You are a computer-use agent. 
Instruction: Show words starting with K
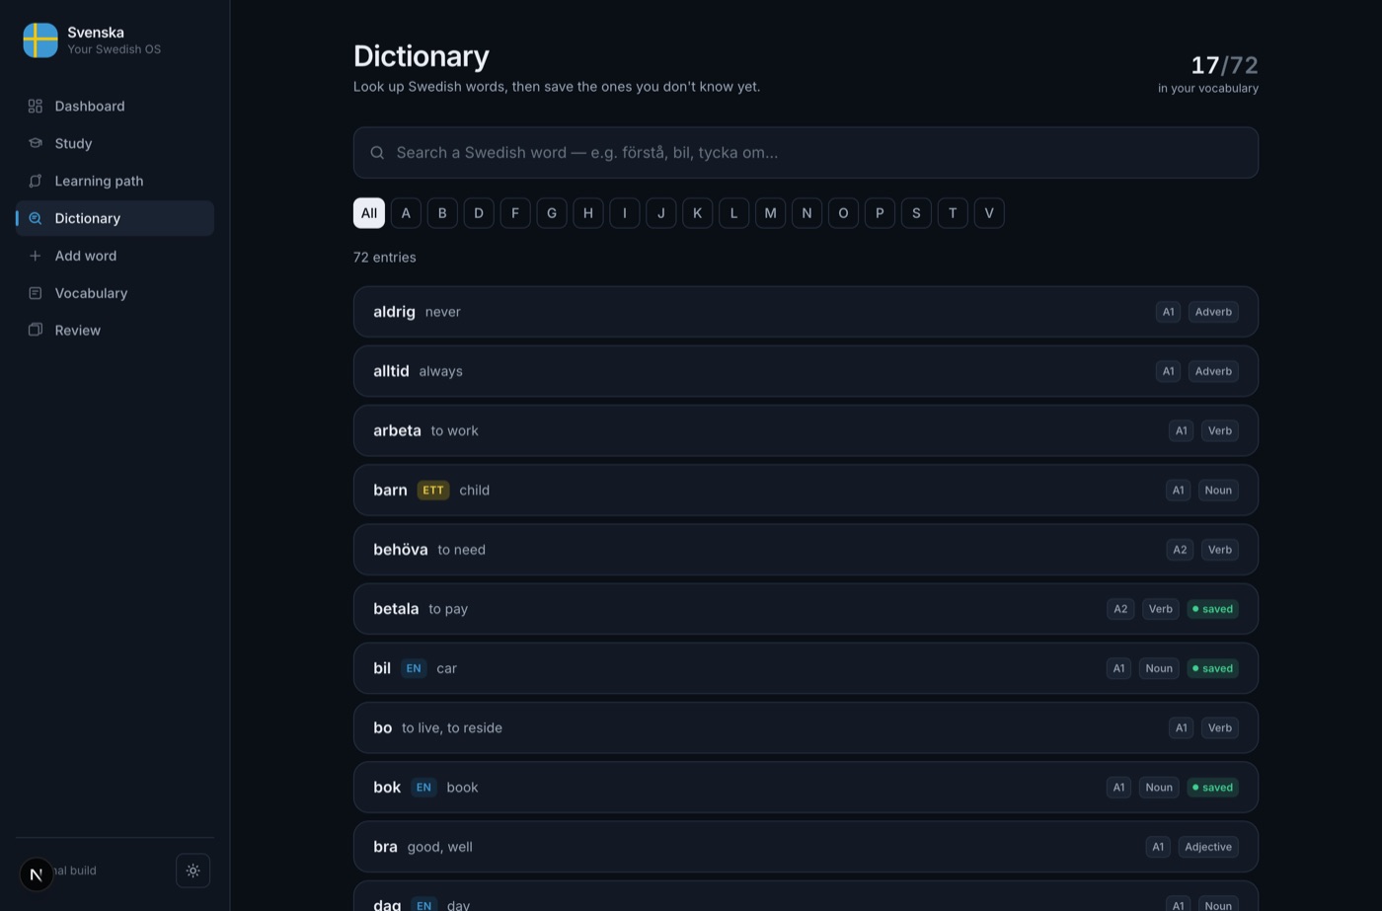coord(697,213)
